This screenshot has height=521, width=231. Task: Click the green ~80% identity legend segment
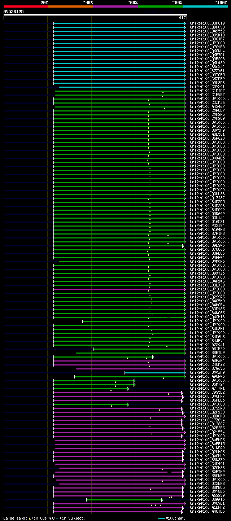coord(160,6)
